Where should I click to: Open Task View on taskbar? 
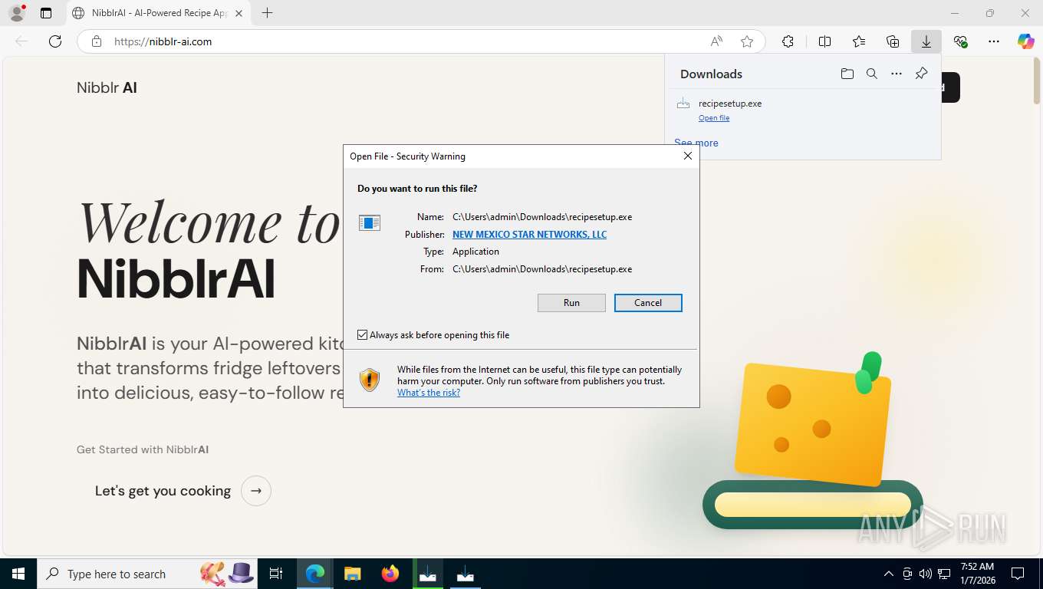[276, 574]
